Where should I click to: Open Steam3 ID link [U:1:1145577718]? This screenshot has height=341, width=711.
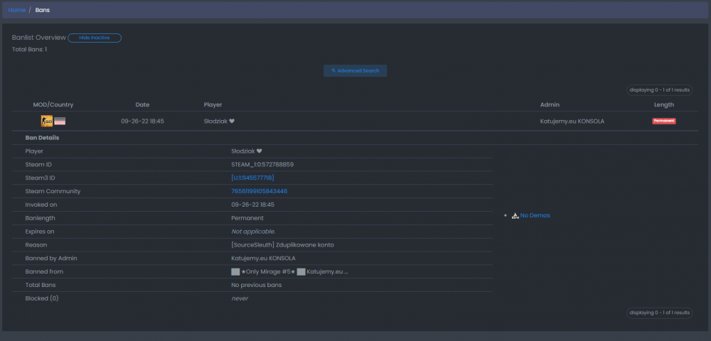(x=252, y=178)
